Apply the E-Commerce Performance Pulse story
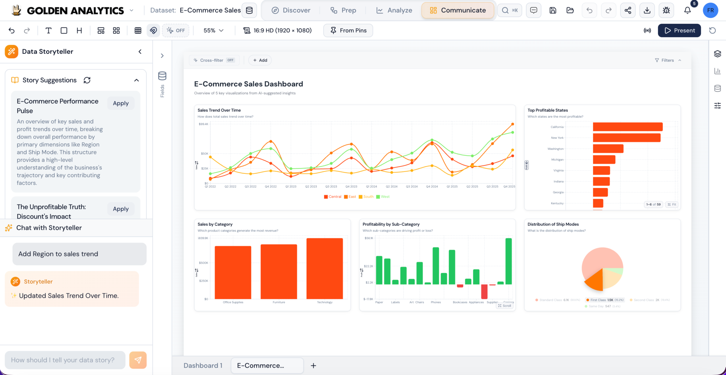726x375 pixels. tap(121, 103)
